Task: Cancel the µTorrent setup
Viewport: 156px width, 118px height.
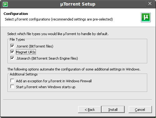Action: [140, 110]
